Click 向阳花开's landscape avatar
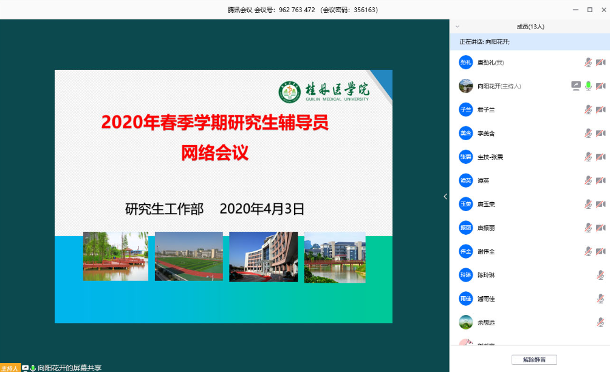610x372 pixels. click(465, 86)
